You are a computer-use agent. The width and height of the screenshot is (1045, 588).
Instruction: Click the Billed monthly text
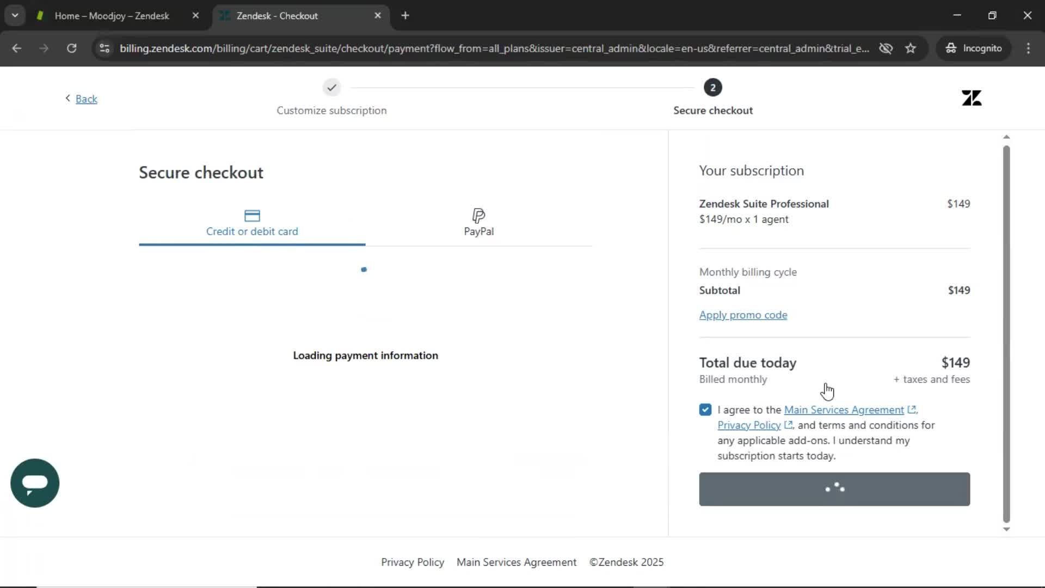point(733,379)
